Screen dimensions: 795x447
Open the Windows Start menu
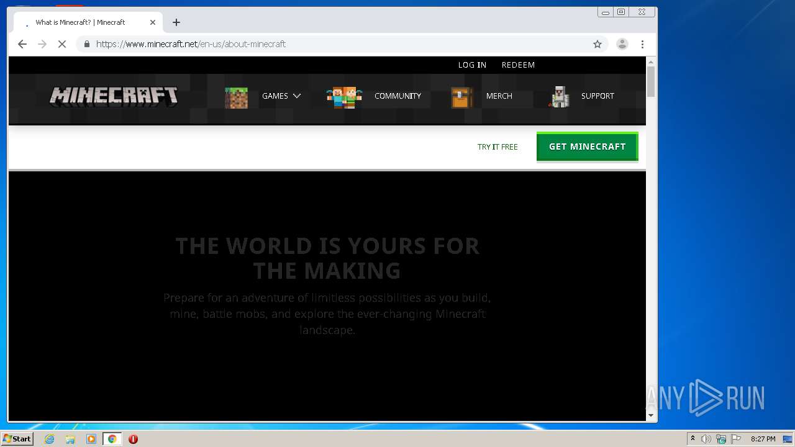[17, 438]
